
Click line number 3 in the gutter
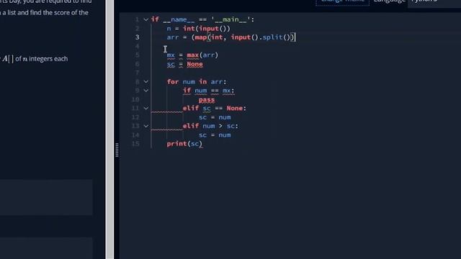coord(137,37)
